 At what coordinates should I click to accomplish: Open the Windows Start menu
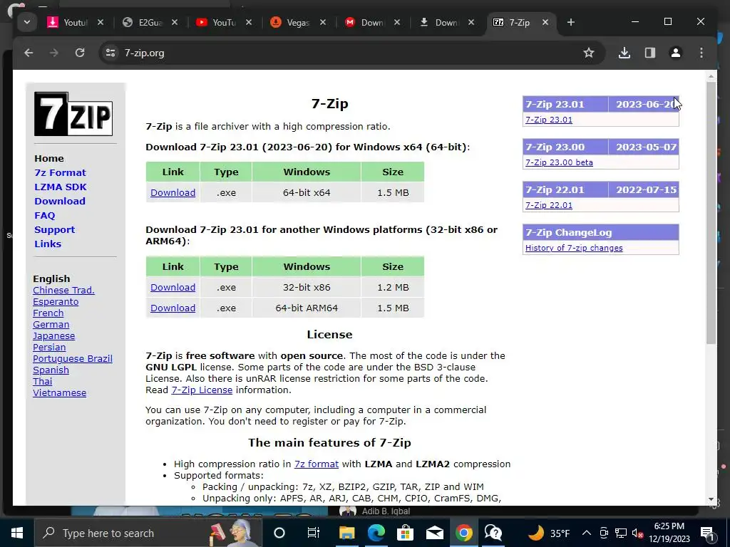(17, 533)
